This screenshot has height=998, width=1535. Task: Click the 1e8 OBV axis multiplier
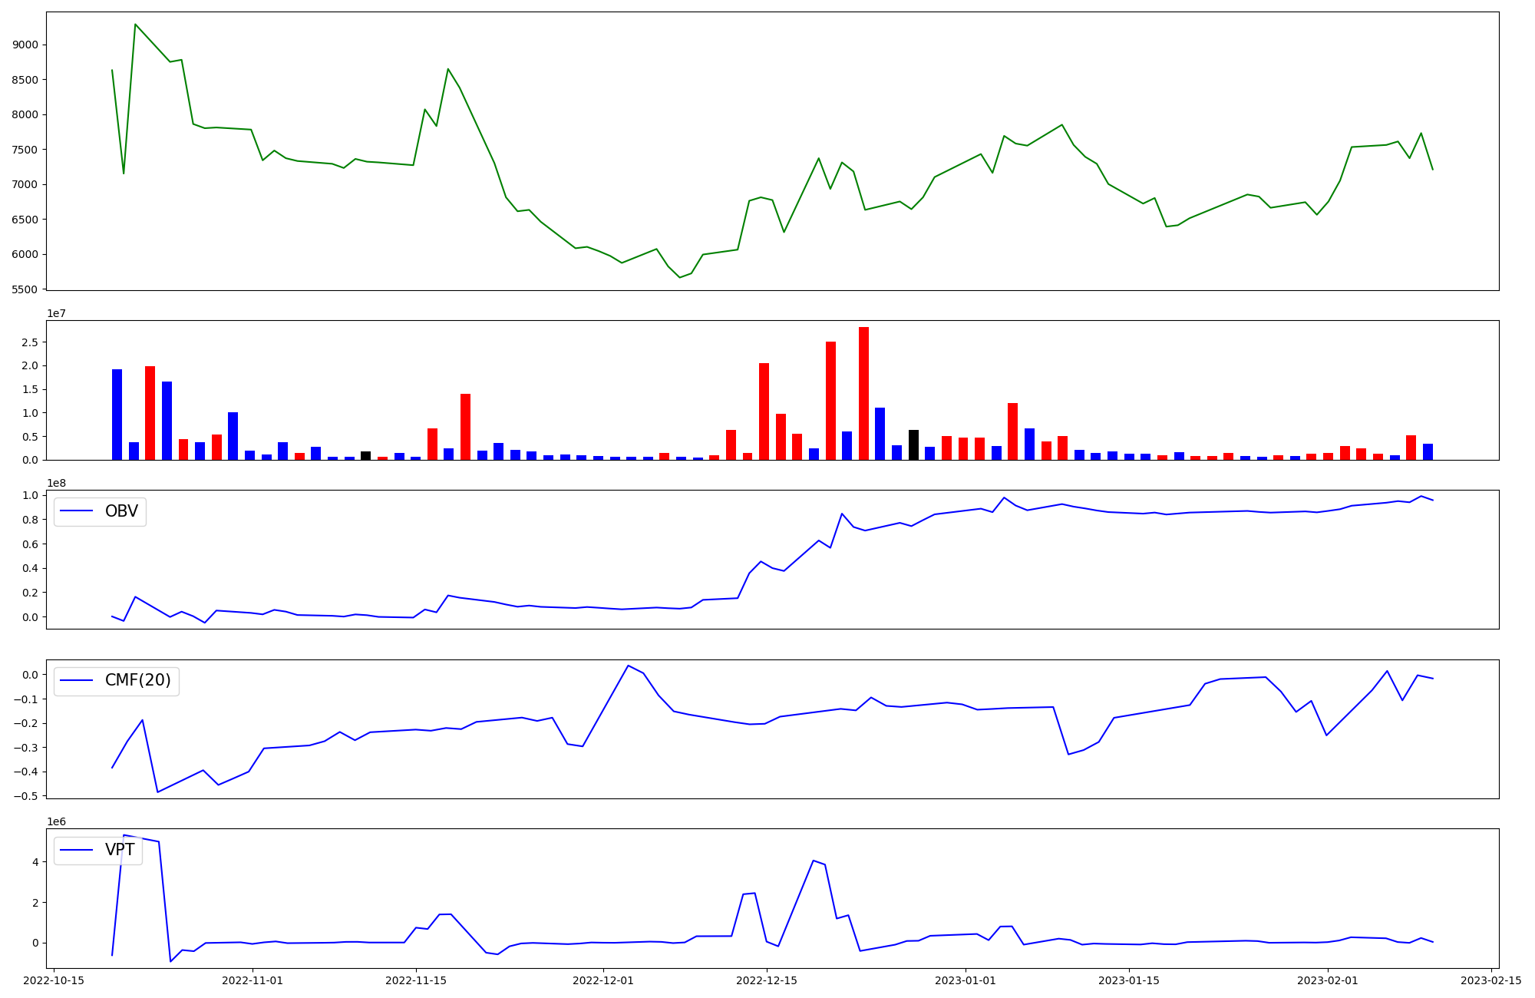pyautogui.click(x=56, y=483)
